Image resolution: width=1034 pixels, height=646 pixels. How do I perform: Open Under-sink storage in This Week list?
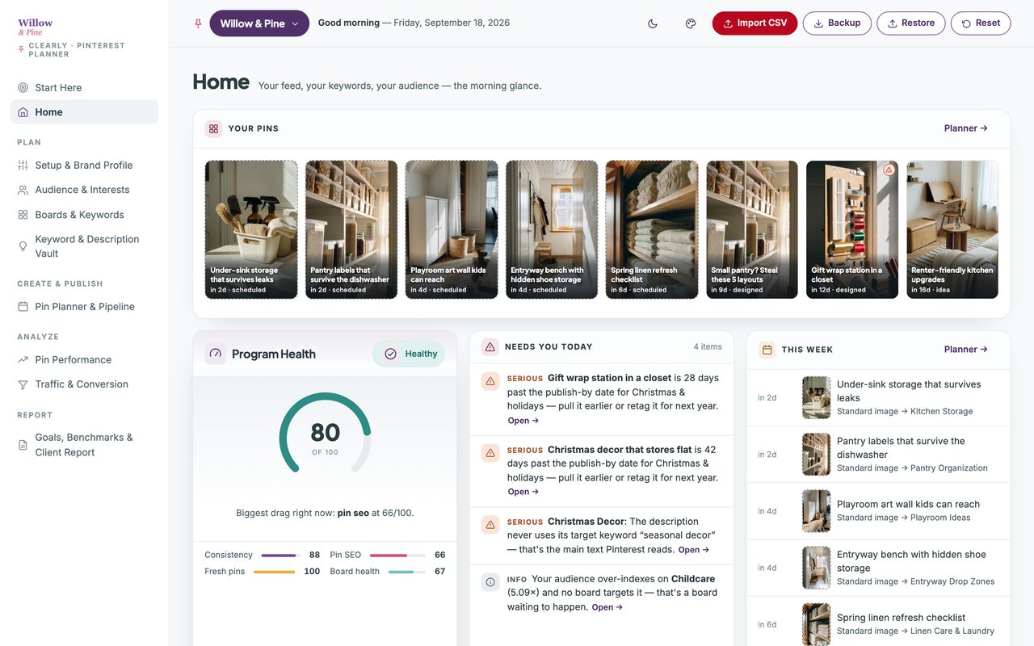(x=878, y=397)
